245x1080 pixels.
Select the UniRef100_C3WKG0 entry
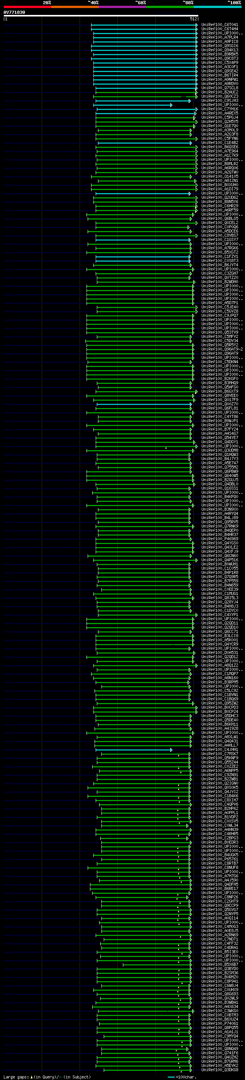tap(220, 1011)
